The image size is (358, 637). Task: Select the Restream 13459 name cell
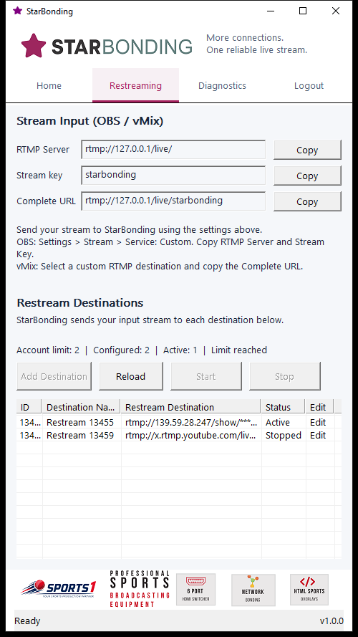tap(81, 436)
